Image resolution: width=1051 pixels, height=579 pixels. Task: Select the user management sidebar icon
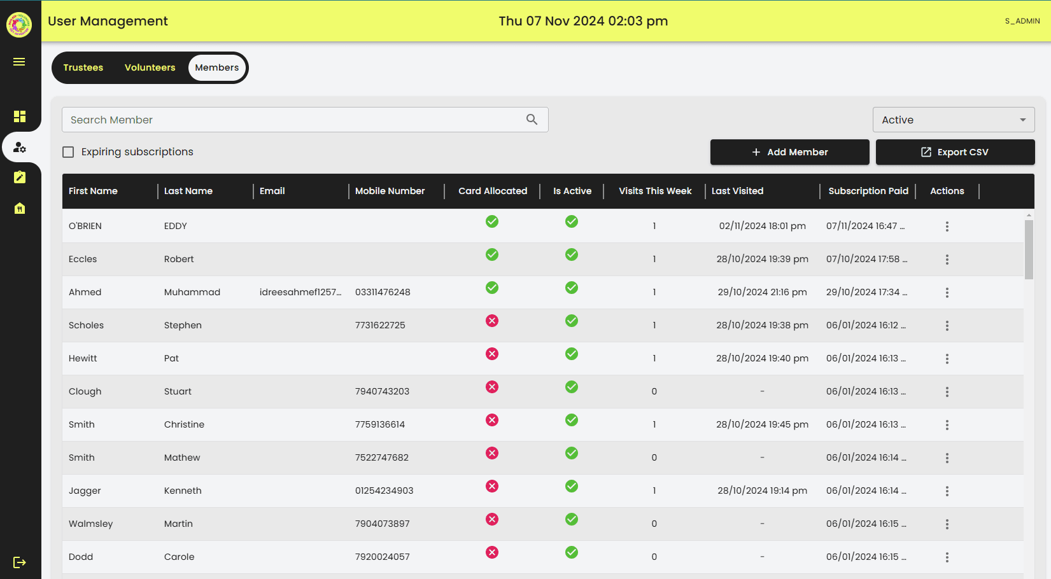(x=20, y=148)
